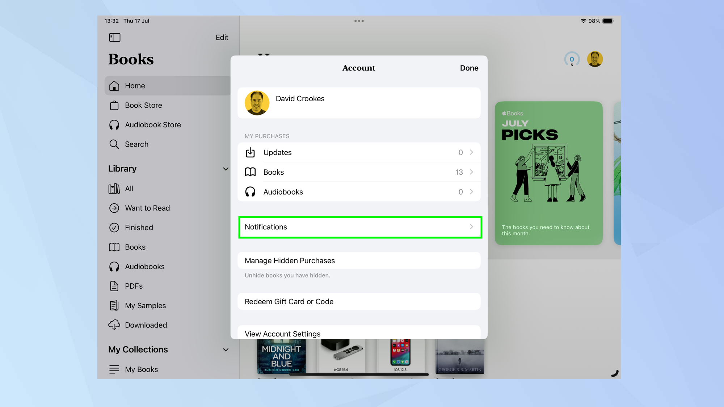Open Book Store from sidebar
724x407 pixels.
143,105
